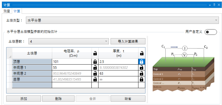
Task: Unlock the highlighted thickness lock for 顶层
Action: 142,61
